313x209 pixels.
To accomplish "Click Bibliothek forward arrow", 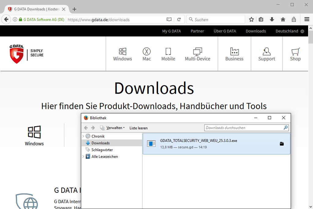I will point(93,128).
